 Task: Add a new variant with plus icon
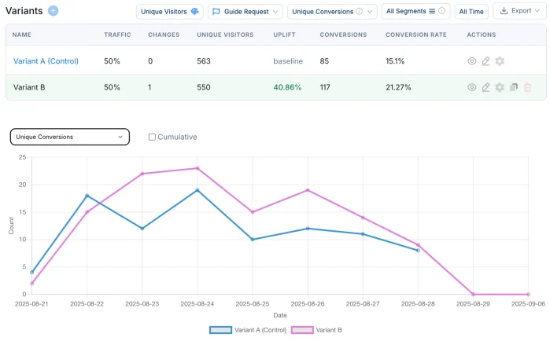[54, 11]
